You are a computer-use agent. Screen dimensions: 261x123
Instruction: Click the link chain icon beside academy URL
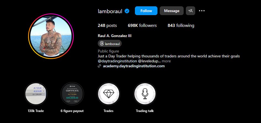tap(99, 66)
